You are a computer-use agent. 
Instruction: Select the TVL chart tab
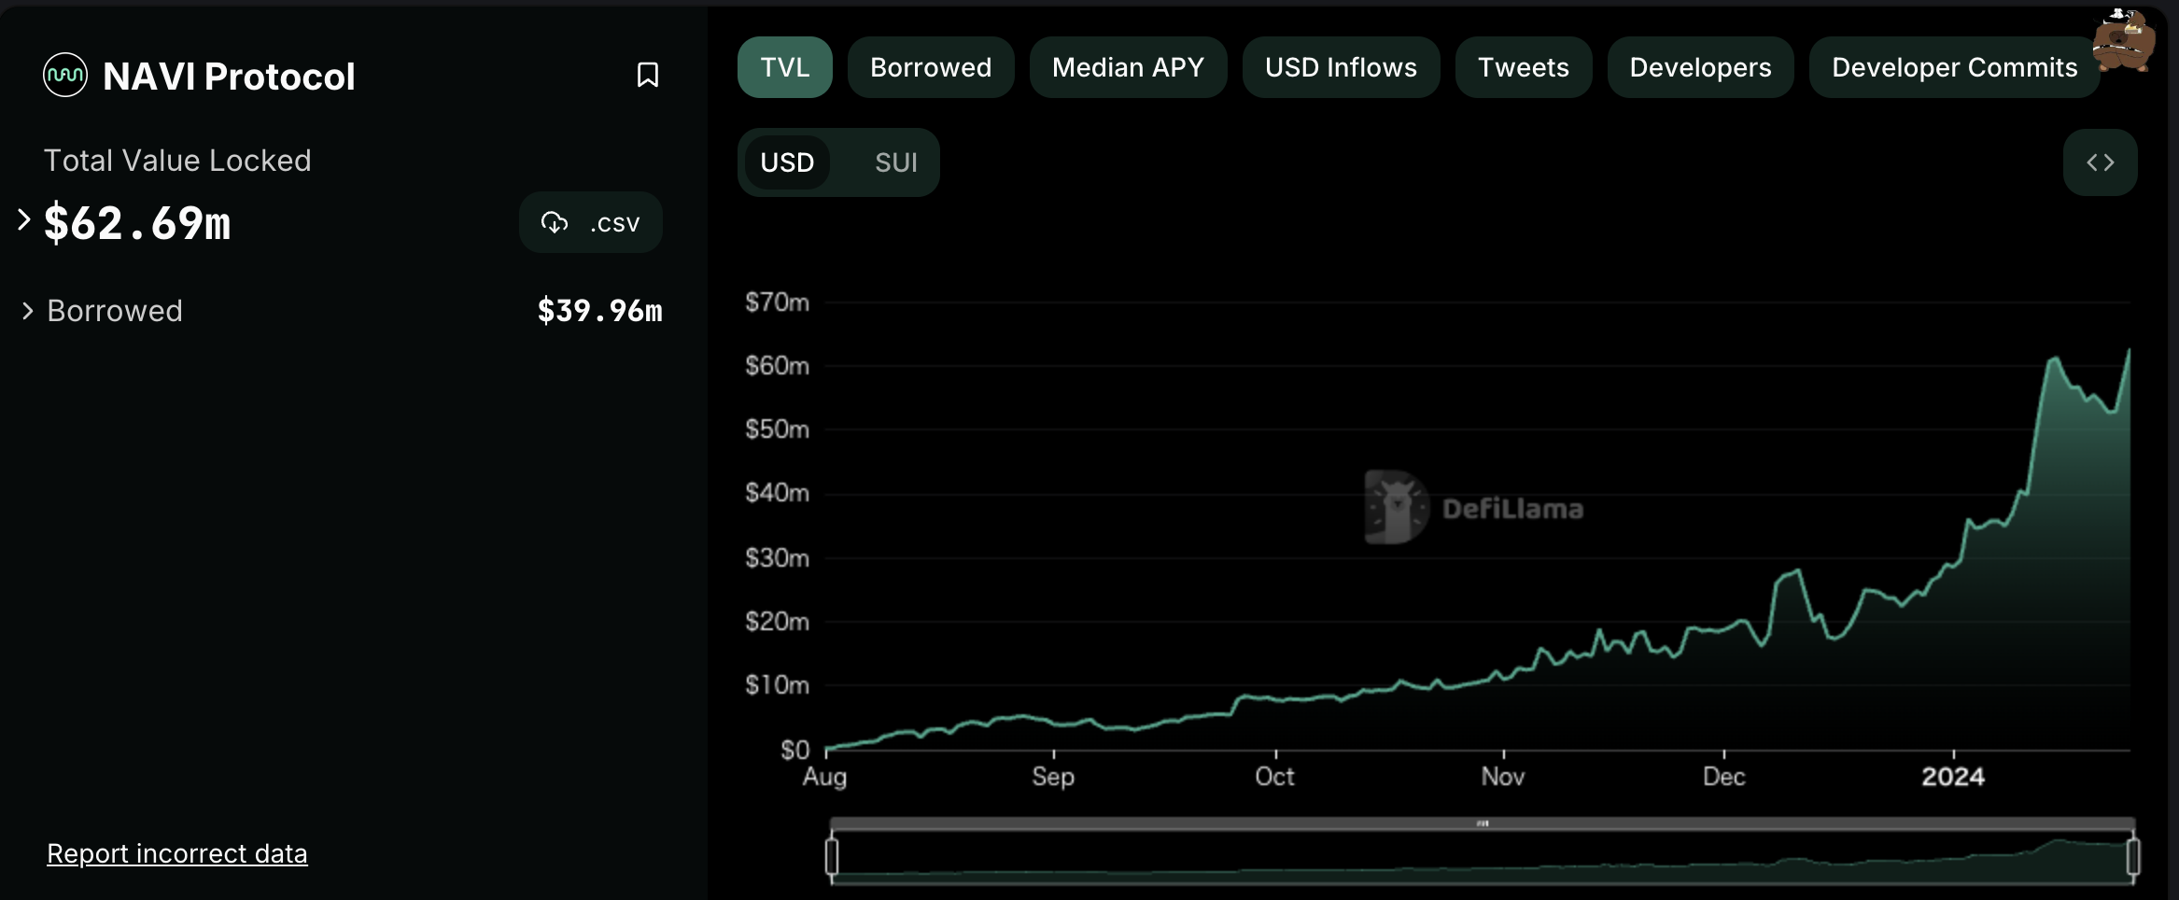(x=784, y=67)
